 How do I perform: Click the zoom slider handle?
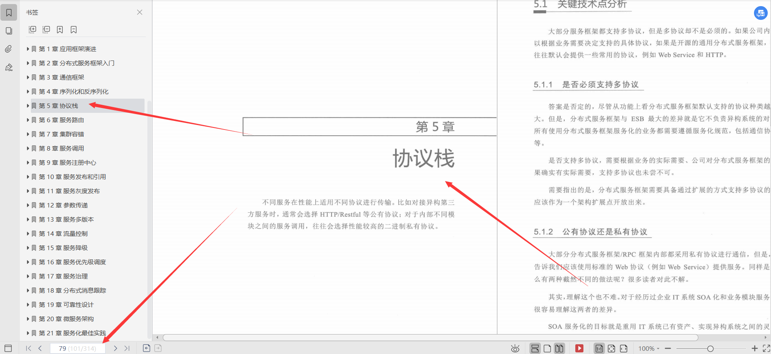pos(710,348)
